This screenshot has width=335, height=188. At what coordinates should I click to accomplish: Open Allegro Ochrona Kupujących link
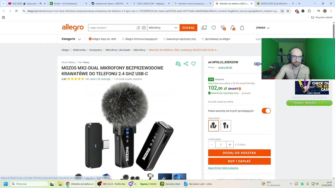pyautogui.click(x=139, y=39)
